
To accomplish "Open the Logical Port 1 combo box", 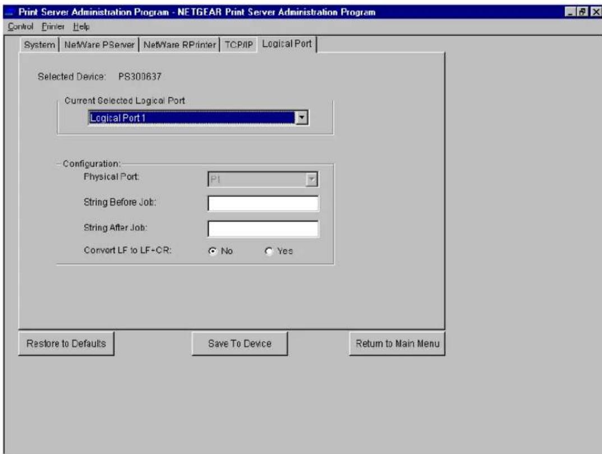I will tap(198, 118).
